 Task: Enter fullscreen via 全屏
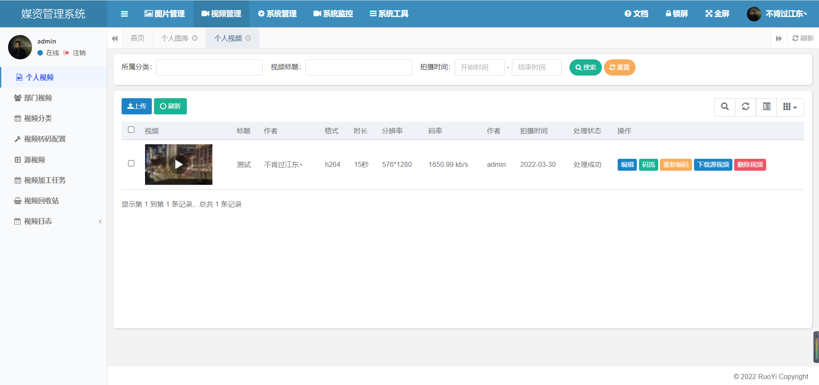coord(717,14)
